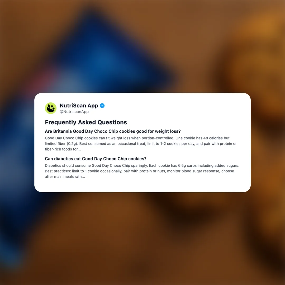Open the NutriScan App profile name
285x285 pixels.
pyautogui.click(x=79, y=106)
